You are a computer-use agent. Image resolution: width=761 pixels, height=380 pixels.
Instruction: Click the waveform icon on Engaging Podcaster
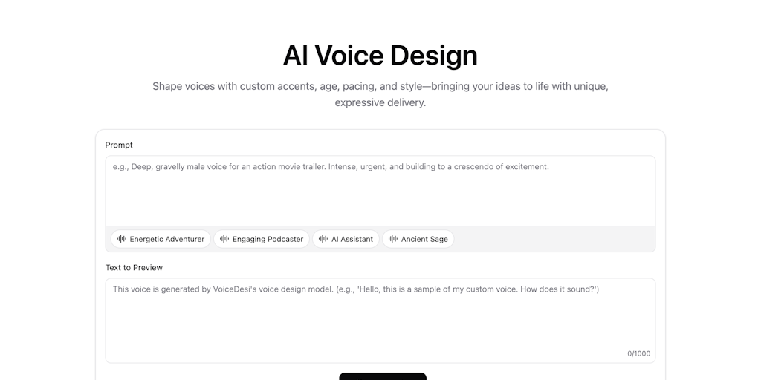click(224, 239)
